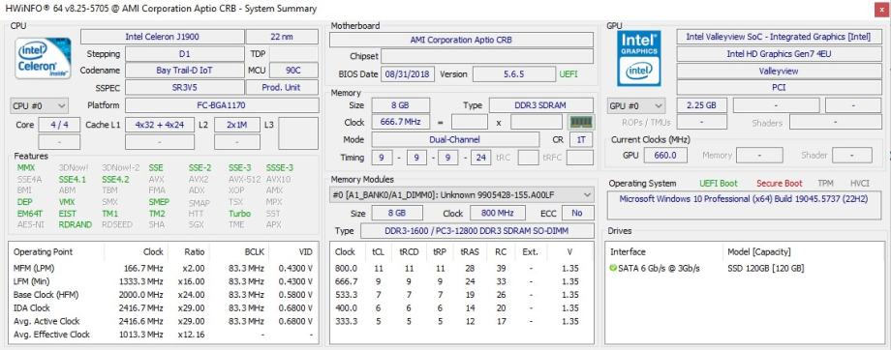Click the Secure Boot indicator
Screen dimensions: 891x350
(779, 184)
